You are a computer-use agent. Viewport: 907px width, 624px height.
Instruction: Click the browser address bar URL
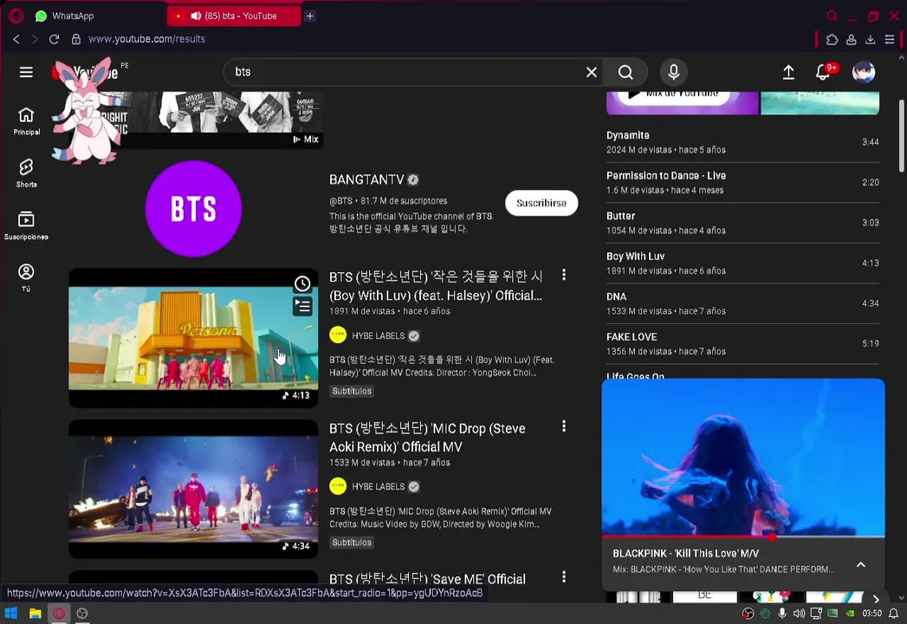point(146,39)
